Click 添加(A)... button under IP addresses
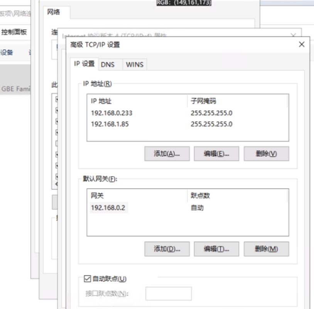 coord(167,154)
